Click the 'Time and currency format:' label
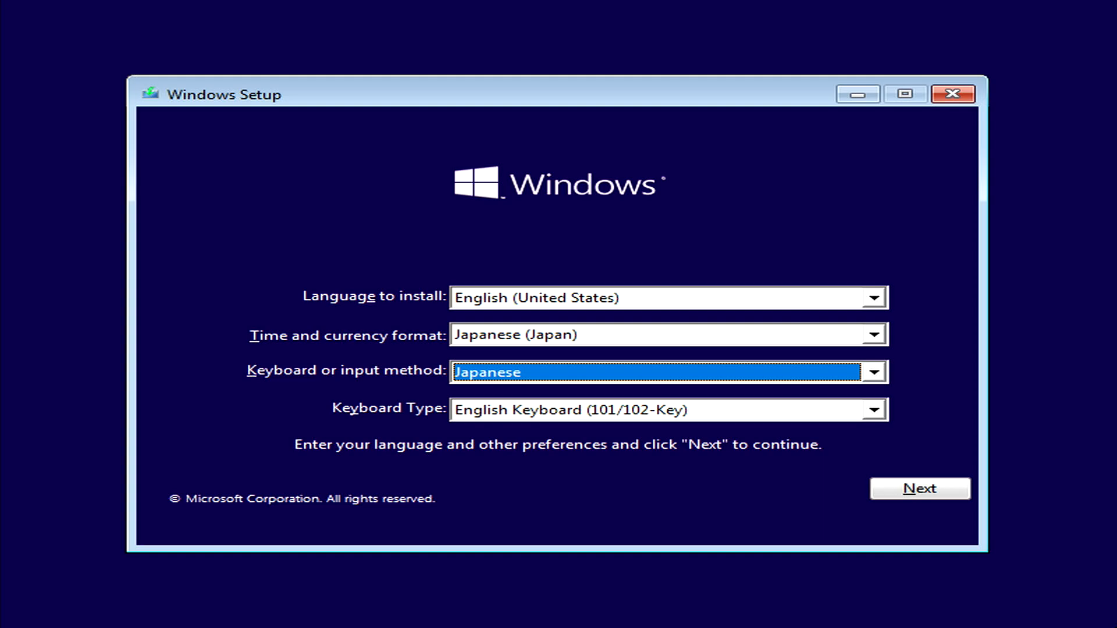Screen dimensions: 1117x628 [347, 336]
